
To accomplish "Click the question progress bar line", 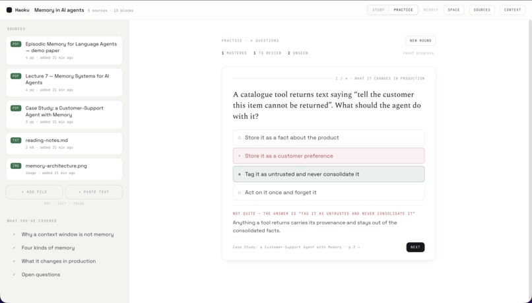I will coord(282,79).
